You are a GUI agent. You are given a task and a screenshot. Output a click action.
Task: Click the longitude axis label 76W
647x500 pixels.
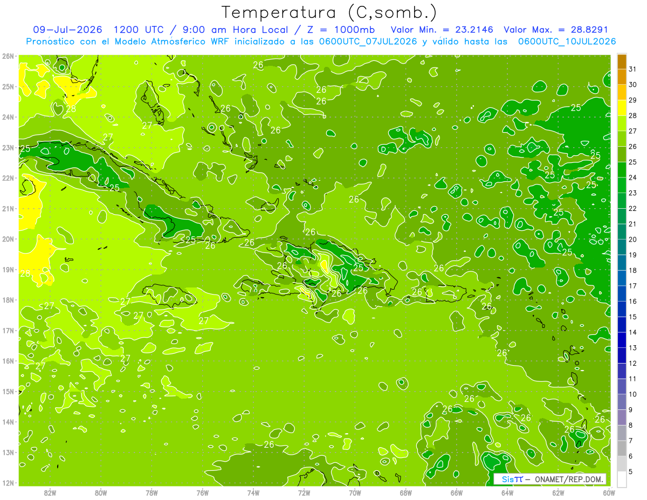pyautogui.click(x=202, y=492)
